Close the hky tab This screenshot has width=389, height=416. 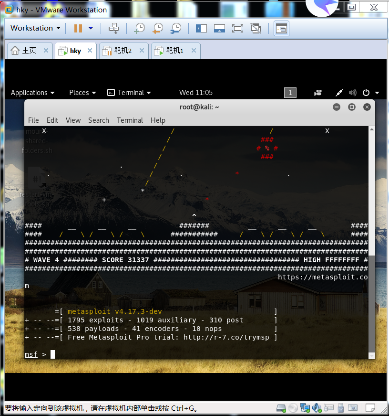[90, 51]
